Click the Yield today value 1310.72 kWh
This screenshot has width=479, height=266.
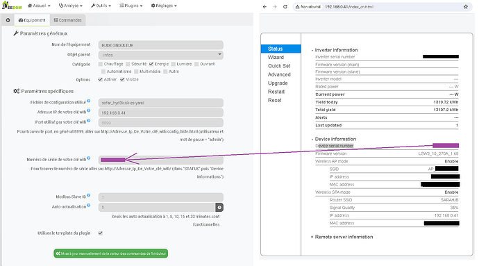pos(446,102)
